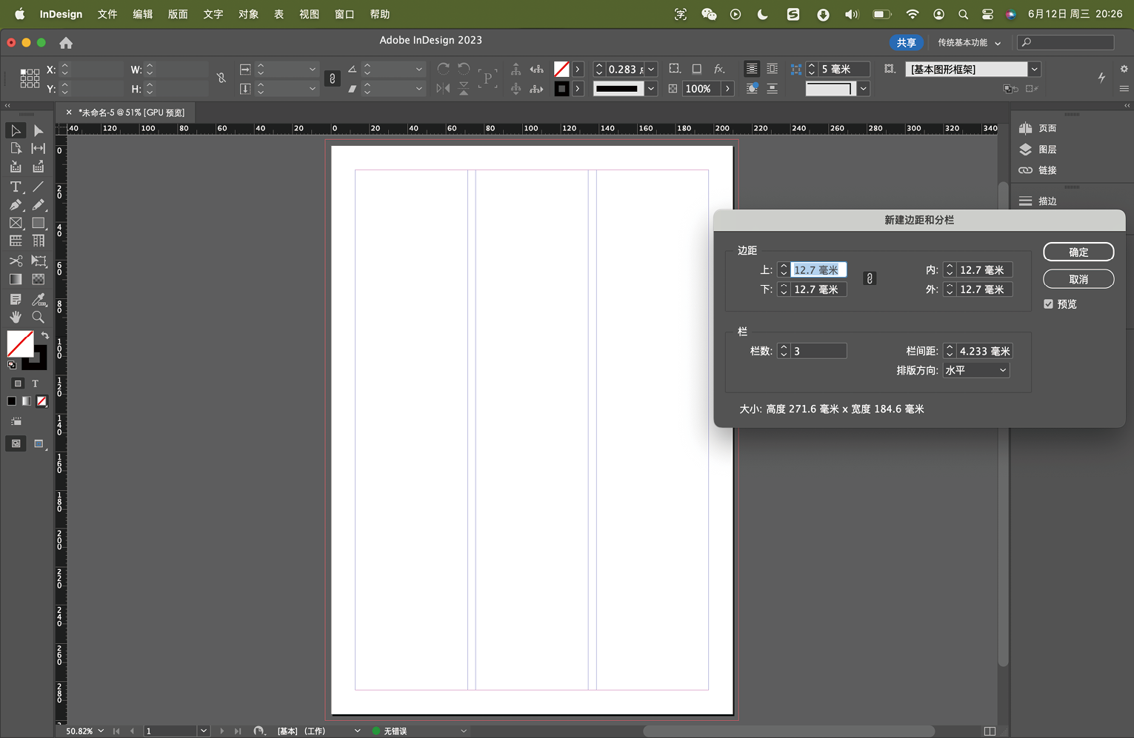Open the 基本图形框架 object style dropdown
Image resolution: width=1134 pixels, height=738 pixels.
pyautogui.click(x=1034, y=69)
